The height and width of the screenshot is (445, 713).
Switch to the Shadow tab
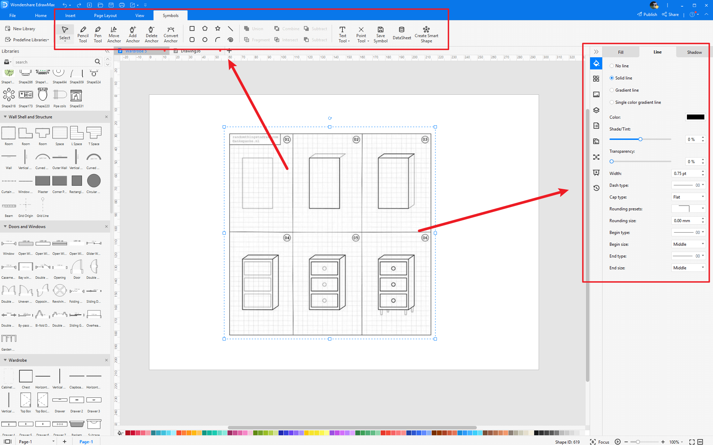pos(694,52)
